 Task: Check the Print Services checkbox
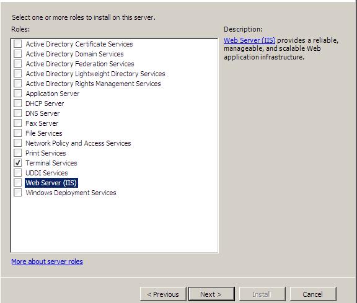[x=17, y=153]
